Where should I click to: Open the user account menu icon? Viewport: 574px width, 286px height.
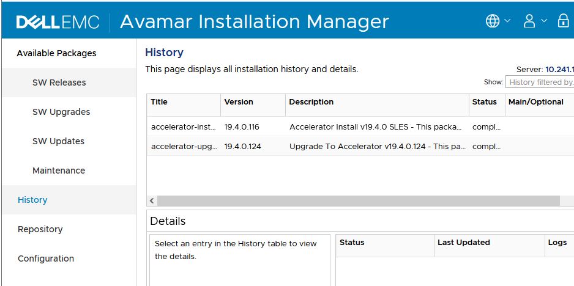(x=529, y=21)
